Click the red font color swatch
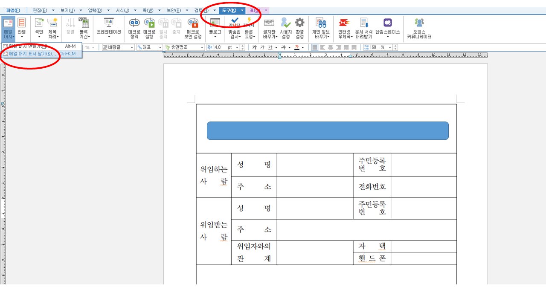546x307 pixels. pyautogui.click(x=296, y=47)
